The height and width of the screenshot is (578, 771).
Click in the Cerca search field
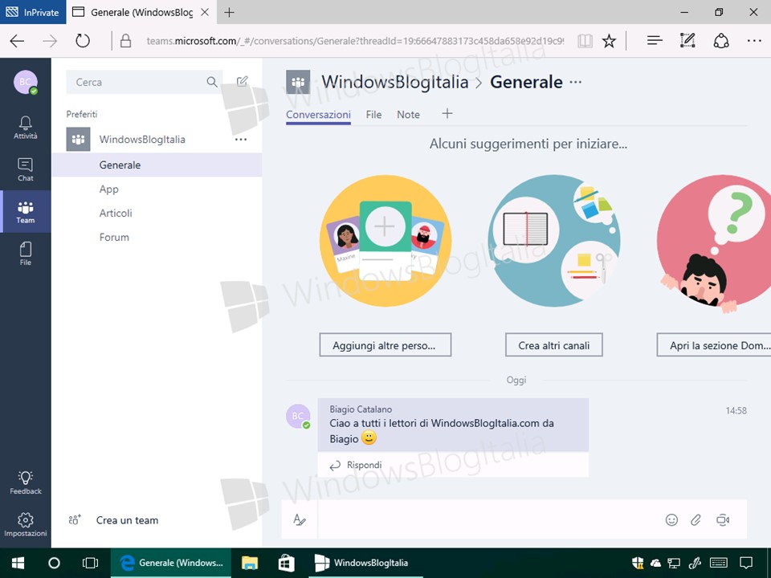click(x=145, y=82)
